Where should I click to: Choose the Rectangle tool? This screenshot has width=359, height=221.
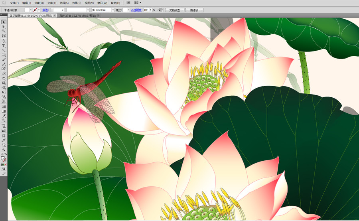point(4,55)
